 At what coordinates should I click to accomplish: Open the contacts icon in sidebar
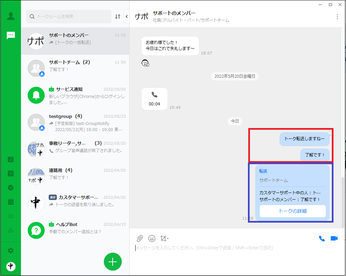[11, 16]
